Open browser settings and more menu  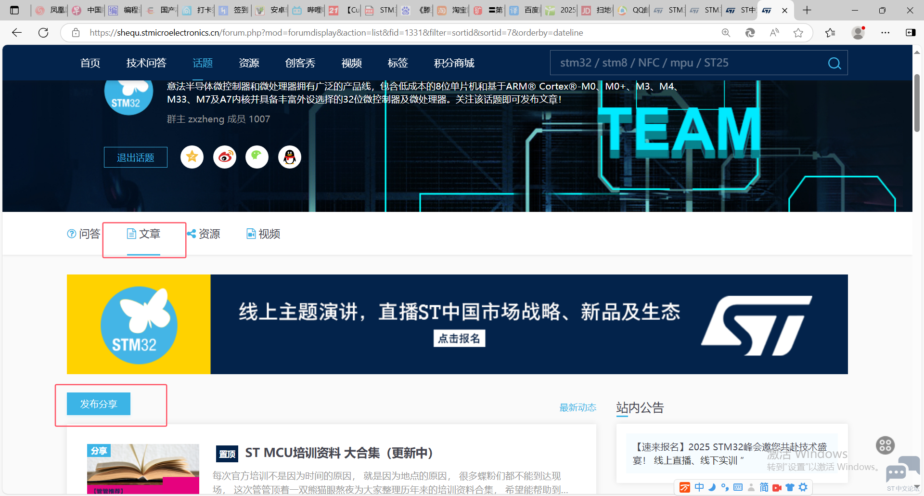tap(885, 33)
